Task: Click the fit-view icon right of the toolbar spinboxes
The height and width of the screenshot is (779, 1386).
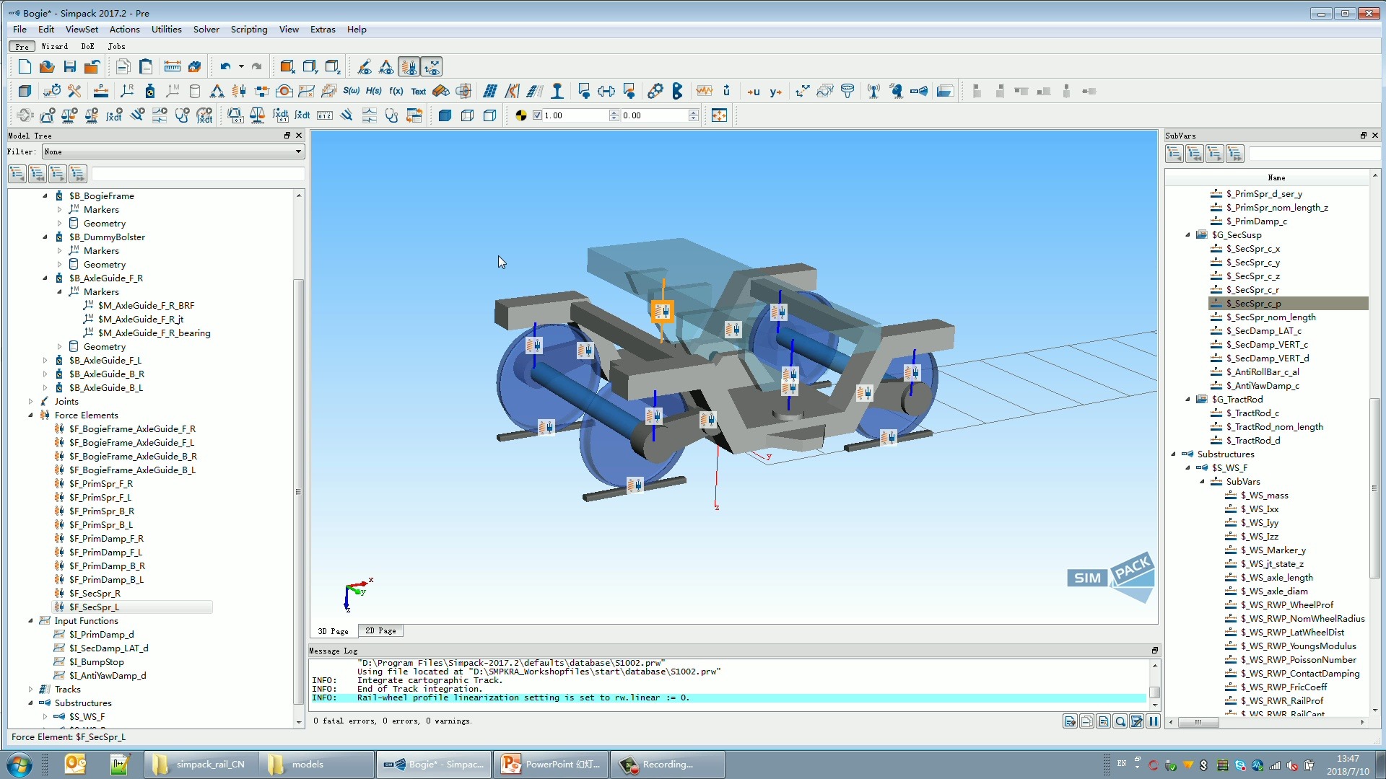Action: point(719,115)
